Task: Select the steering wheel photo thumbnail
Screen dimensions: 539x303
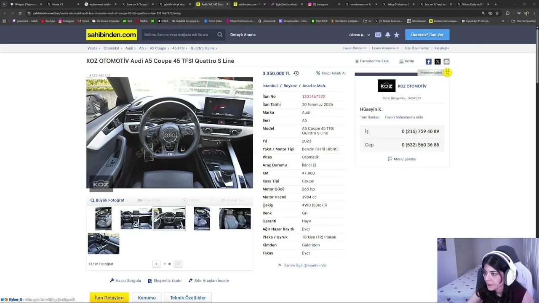Action: point(169,218)
